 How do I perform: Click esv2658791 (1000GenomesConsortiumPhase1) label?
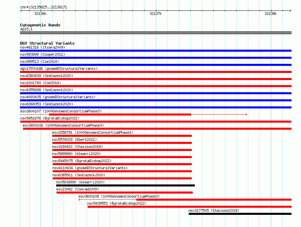(93, 132)
